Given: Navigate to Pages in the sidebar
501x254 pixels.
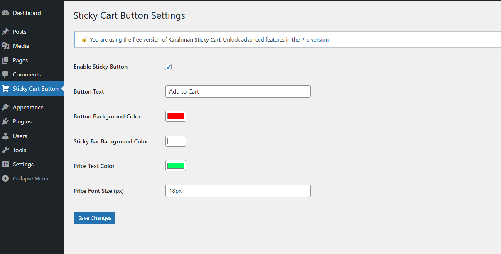Looking at the screenshot, I should click(x=32, y=60).
